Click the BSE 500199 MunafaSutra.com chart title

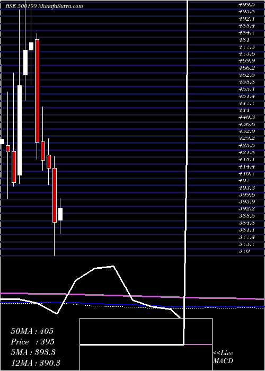pos(44,6)
